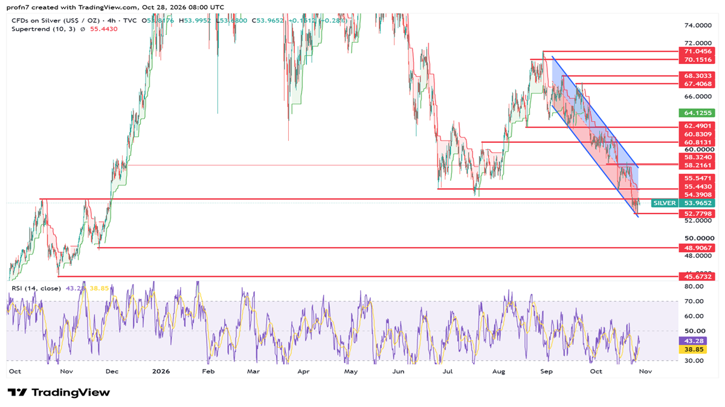The height and width of the screenshot is (407, 725).
Task: Select the Sep label on time axis
Action: 546,371
